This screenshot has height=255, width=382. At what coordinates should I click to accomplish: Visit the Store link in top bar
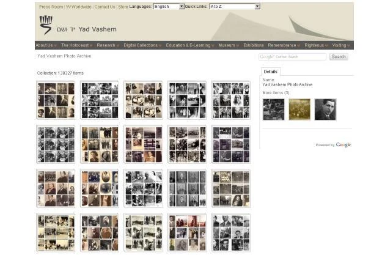click(x=123, y=7)
